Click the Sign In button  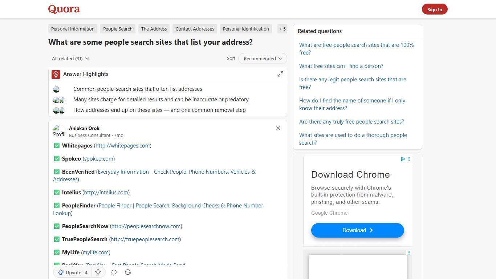pos(435,9)
